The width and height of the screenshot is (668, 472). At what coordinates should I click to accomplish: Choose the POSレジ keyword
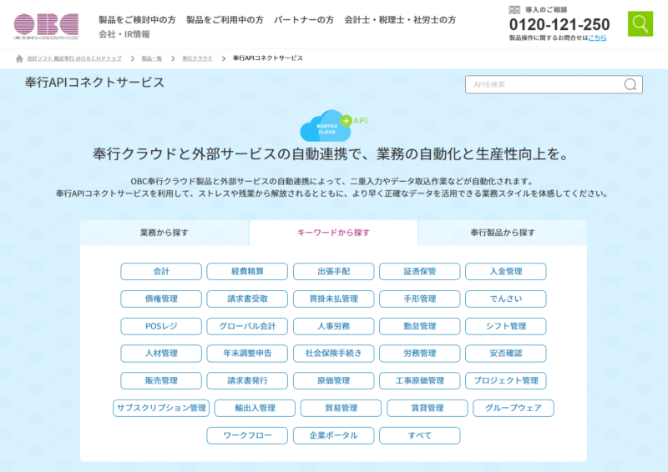point(161,326)
